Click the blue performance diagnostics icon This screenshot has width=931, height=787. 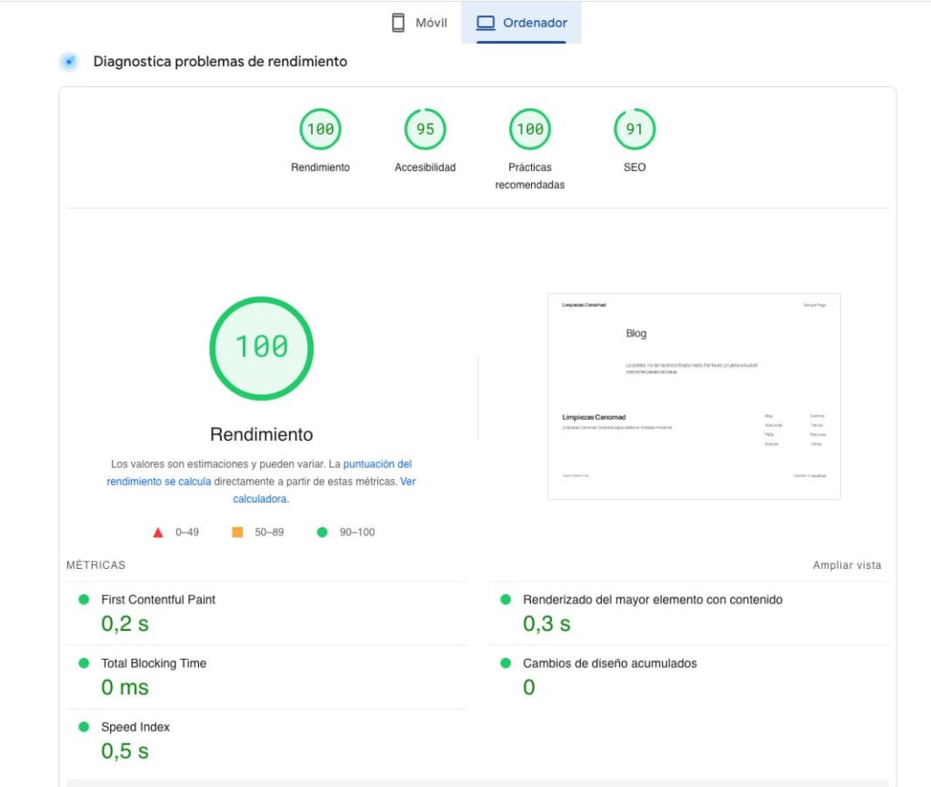[x=69, y=62]
